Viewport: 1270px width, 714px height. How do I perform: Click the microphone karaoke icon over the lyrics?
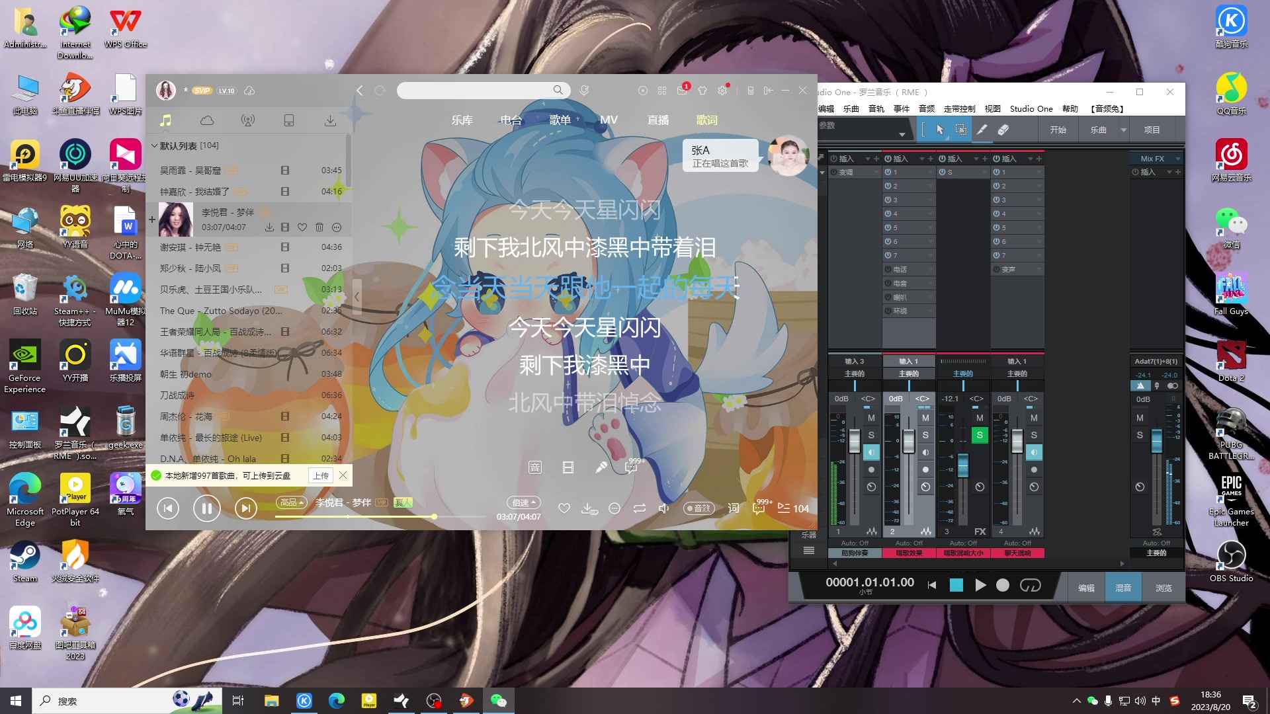pos(601,467)
